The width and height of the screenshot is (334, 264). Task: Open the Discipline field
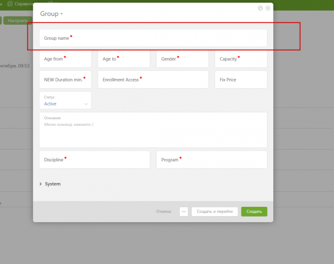(x=95, y=160)
